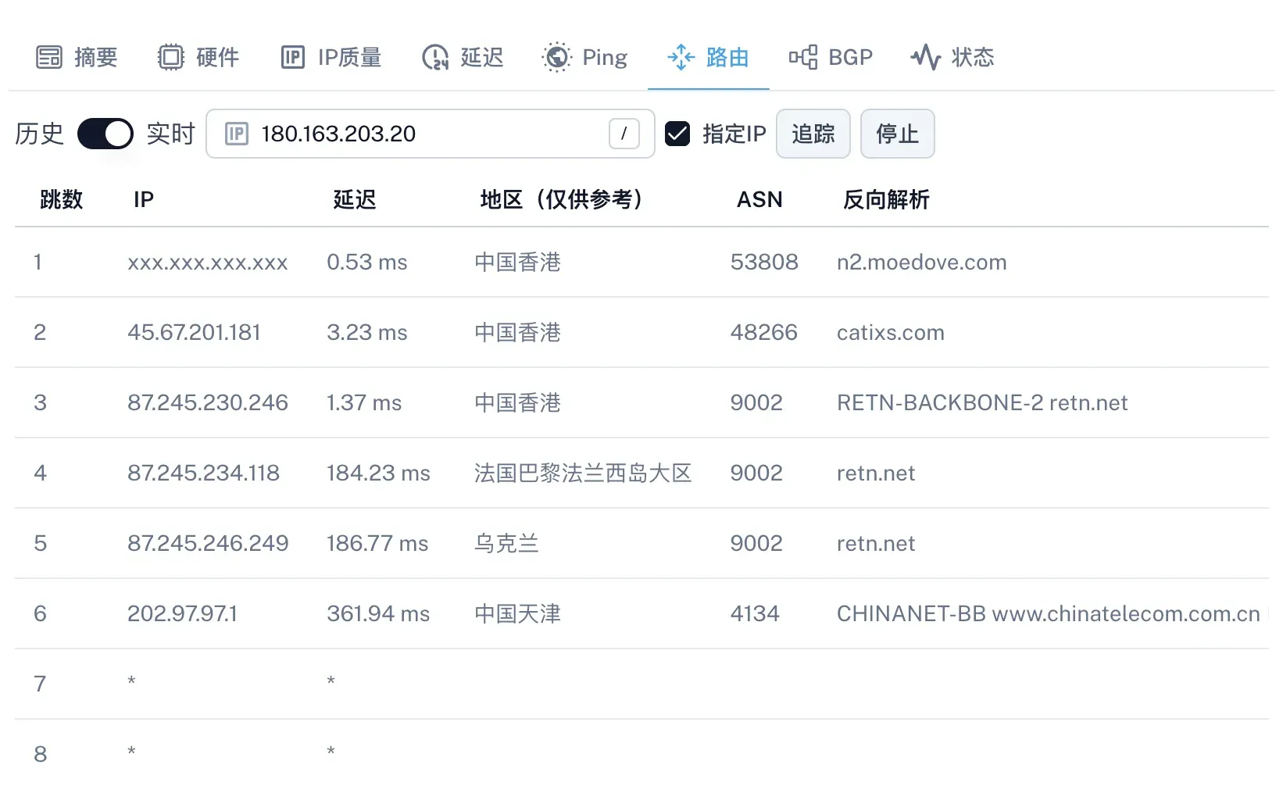Click the 延迟 clock icon
The height and width of the screenshot is (797, 1283).
pos(435,57)
